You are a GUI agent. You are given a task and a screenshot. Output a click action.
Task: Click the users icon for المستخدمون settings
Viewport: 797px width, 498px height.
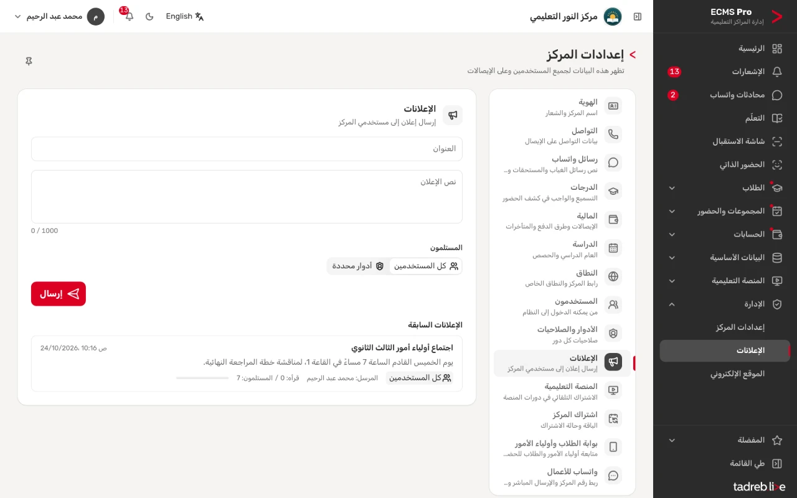point(613,305)
